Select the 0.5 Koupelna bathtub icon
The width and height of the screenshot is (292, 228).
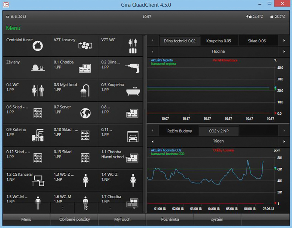133,91
